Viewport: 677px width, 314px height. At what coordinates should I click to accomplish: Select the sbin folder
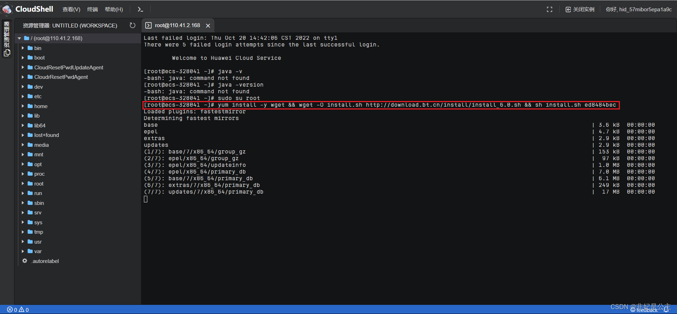coord(39,203)
